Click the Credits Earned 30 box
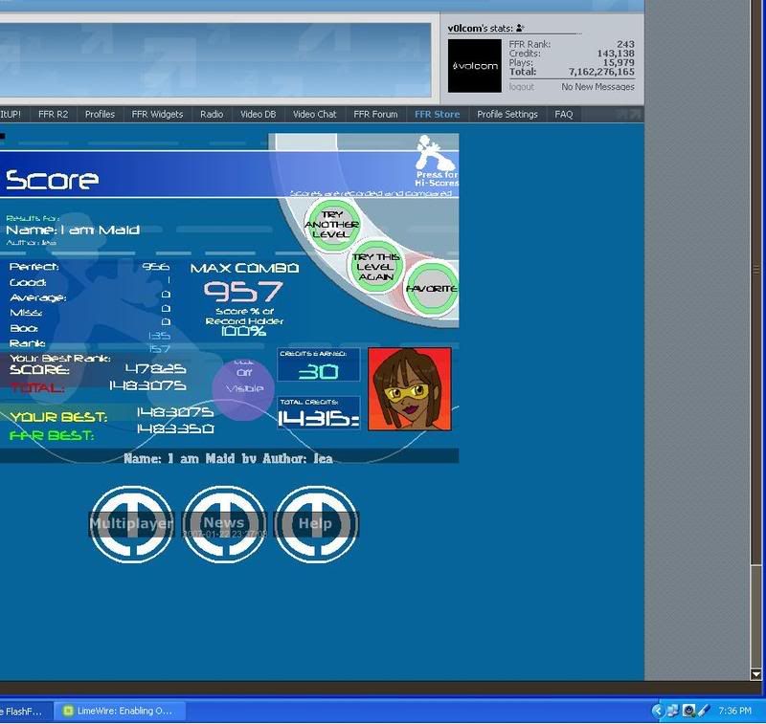766x724 pixels. click(x=319, y=364)
